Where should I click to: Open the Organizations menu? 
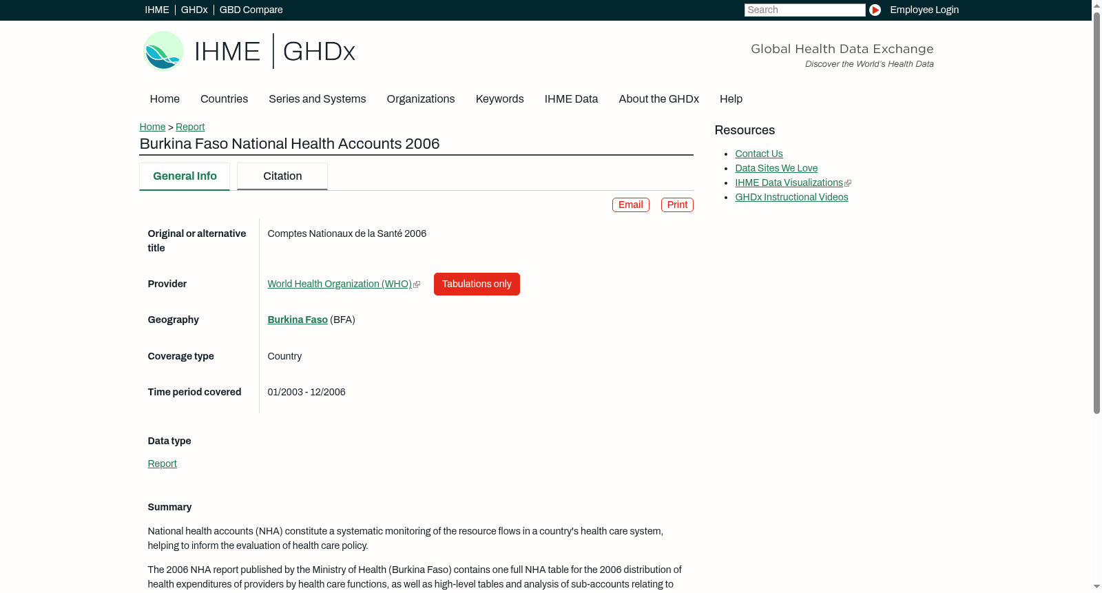click(x=421, y=99)
